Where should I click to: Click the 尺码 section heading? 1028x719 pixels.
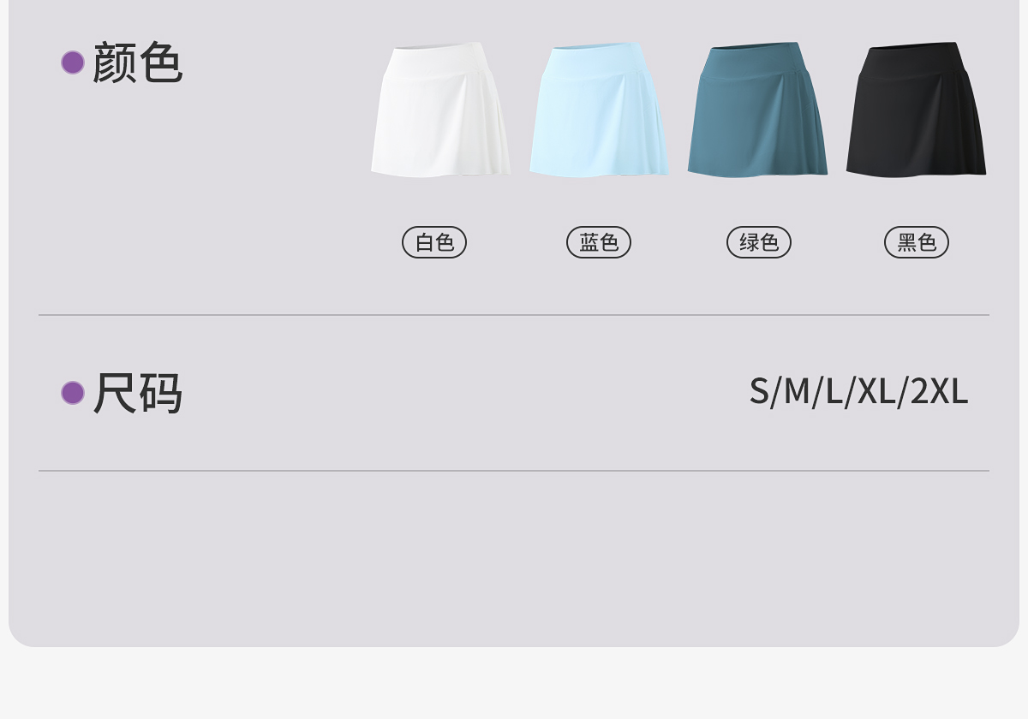click(137, 393)
